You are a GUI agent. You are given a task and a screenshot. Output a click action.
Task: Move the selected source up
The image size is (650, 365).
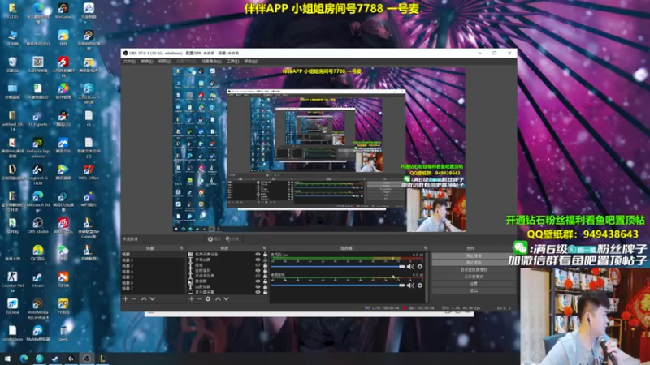pos(218,298)
